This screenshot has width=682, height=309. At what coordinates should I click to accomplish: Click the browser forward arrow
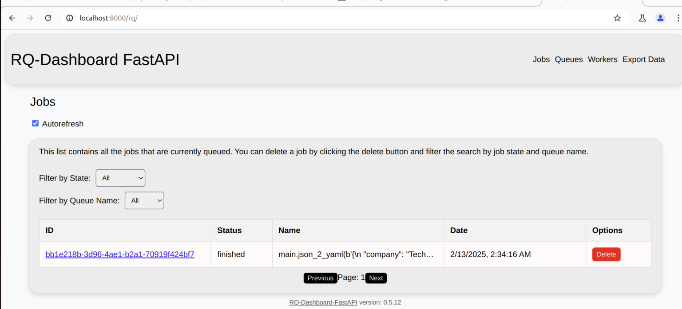point(30,18)
